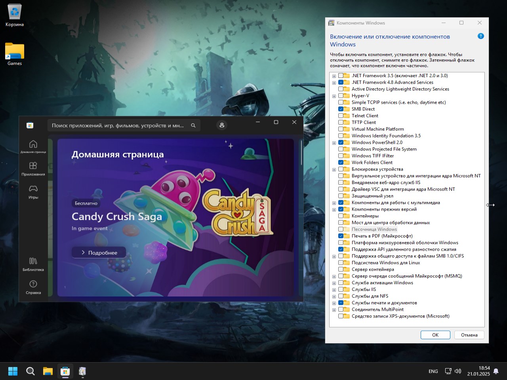
Task: Expand Службы печати и документов node
Action: click(334, 303)
